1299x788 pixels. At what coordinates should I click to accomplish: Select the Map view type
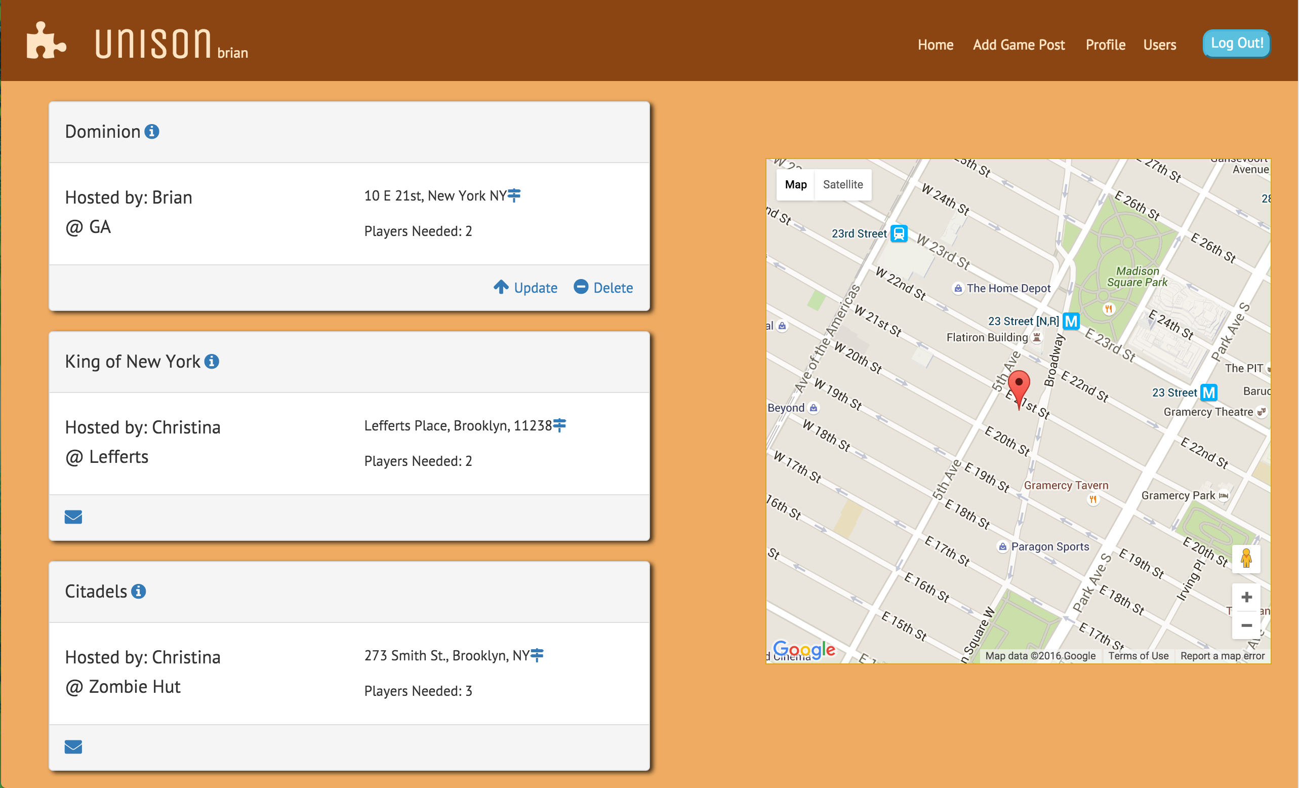coord(795,185)
